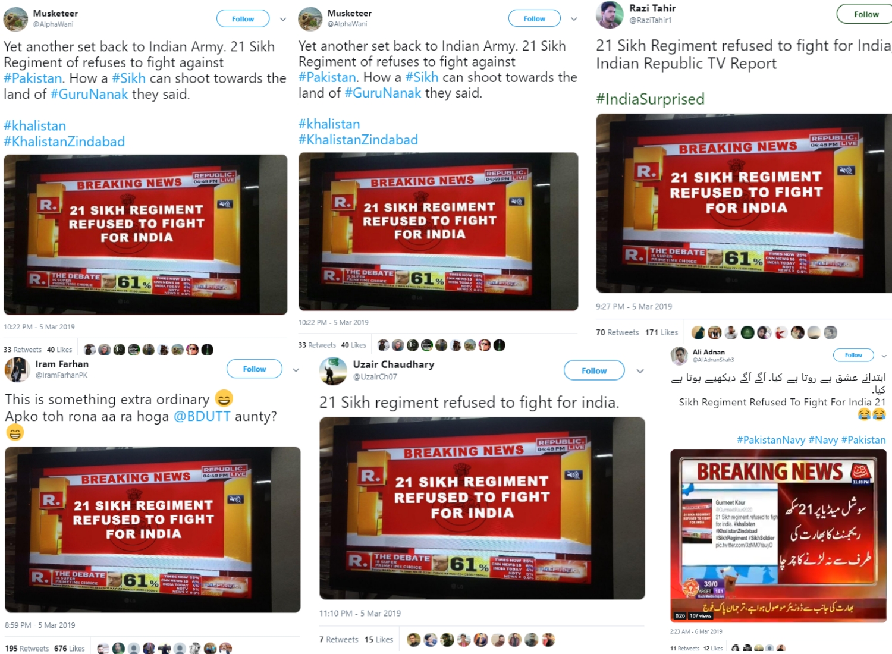
Task: Open Ali Adnan's profile picture
Action: click(679, 356)
